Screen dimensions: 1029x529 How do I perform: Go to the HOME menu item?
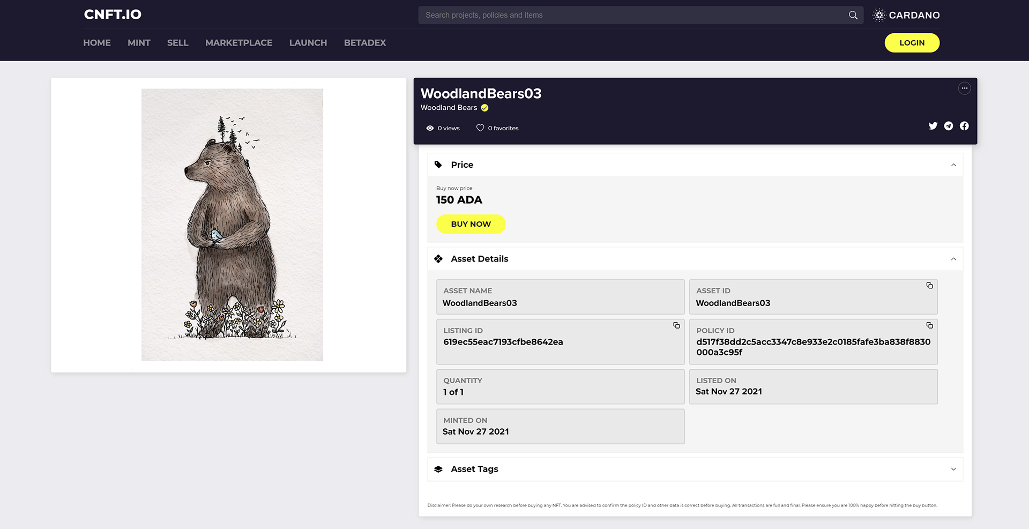(97, 43)
